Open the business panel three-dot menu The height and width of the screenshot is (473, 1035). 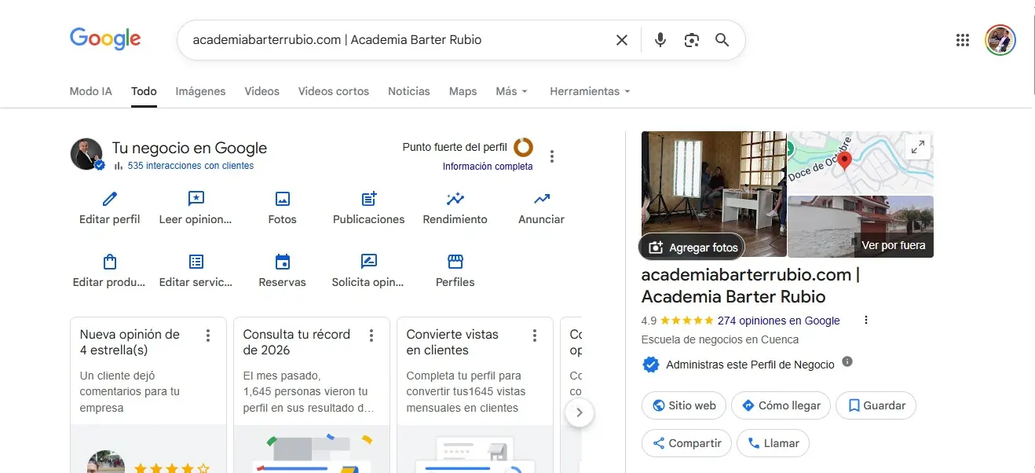[x=552, y=156]
